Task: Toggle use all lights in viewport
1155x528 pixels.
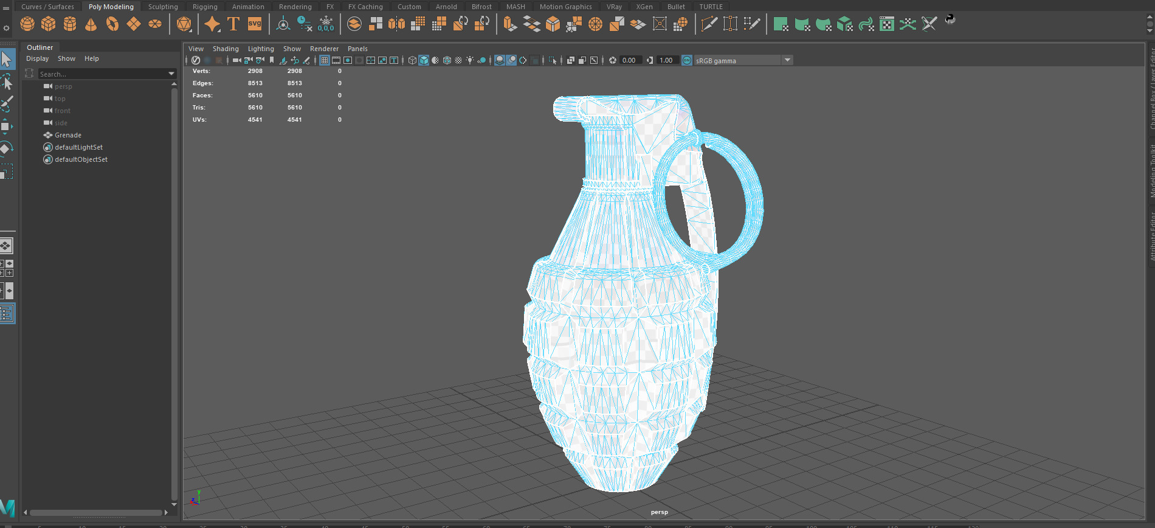Action: pos(470,60)
